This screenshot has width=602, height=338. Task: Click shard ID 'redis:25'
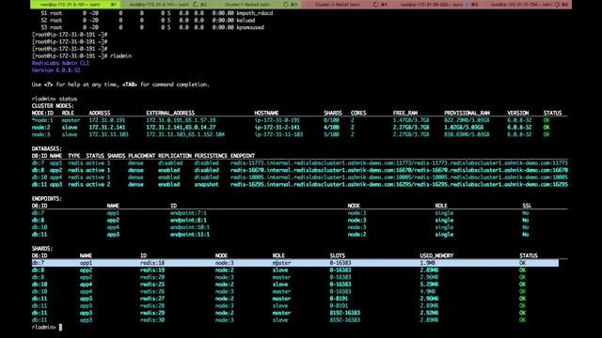click(x=152, y=284)
